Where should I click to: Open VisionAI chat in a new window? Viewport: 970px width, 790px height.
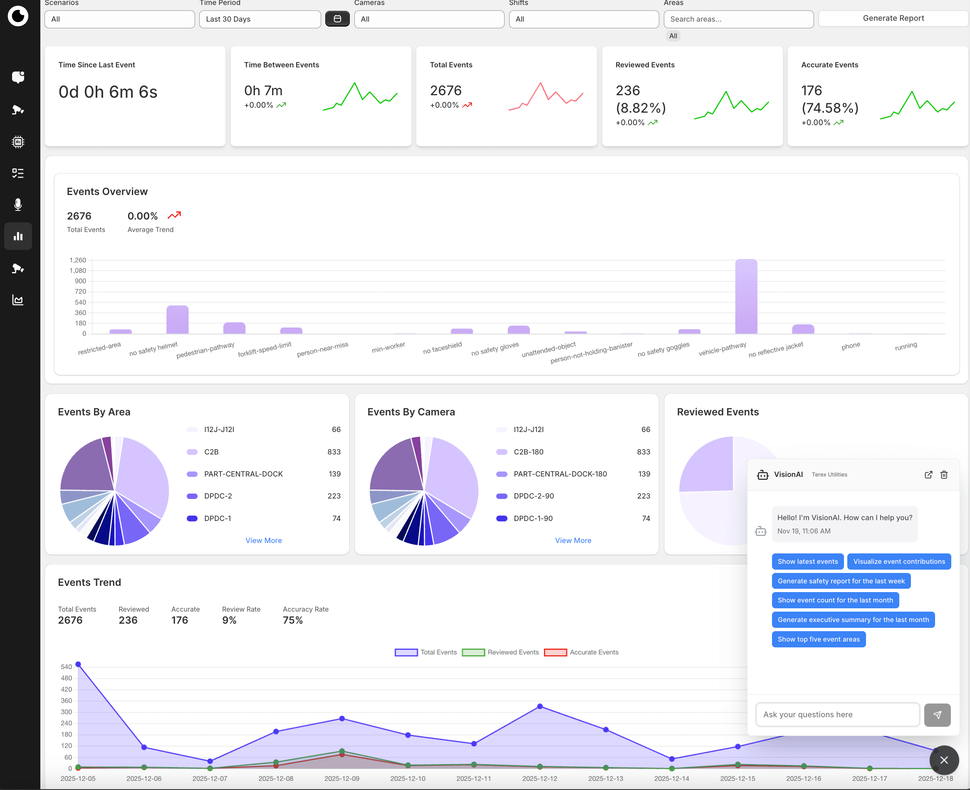(x=928, y=475)
